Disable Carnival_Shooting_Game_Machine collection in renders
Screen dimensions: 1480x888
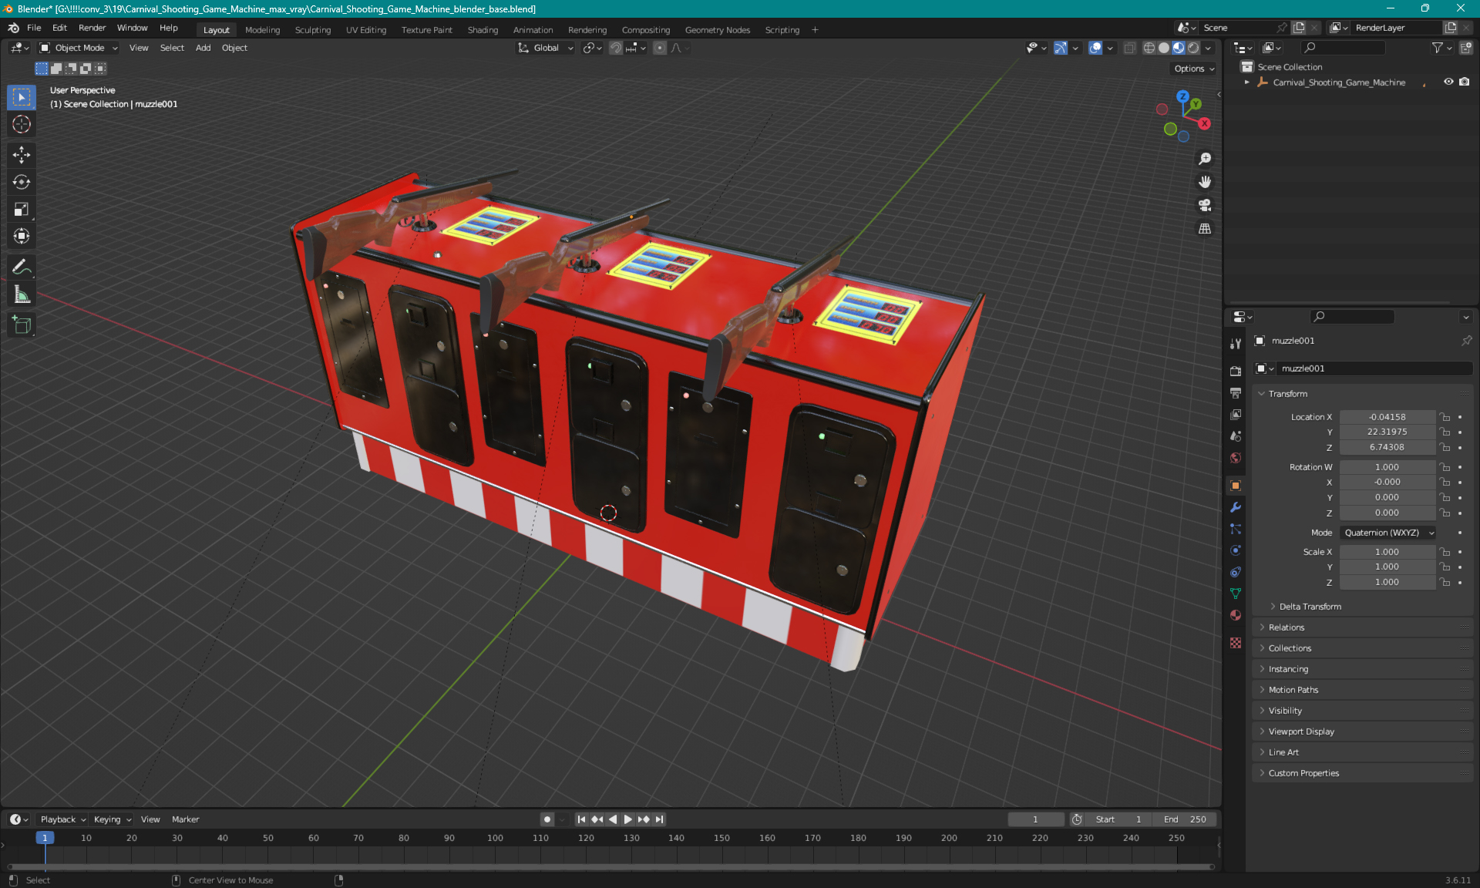click(x=1464, y=82)
